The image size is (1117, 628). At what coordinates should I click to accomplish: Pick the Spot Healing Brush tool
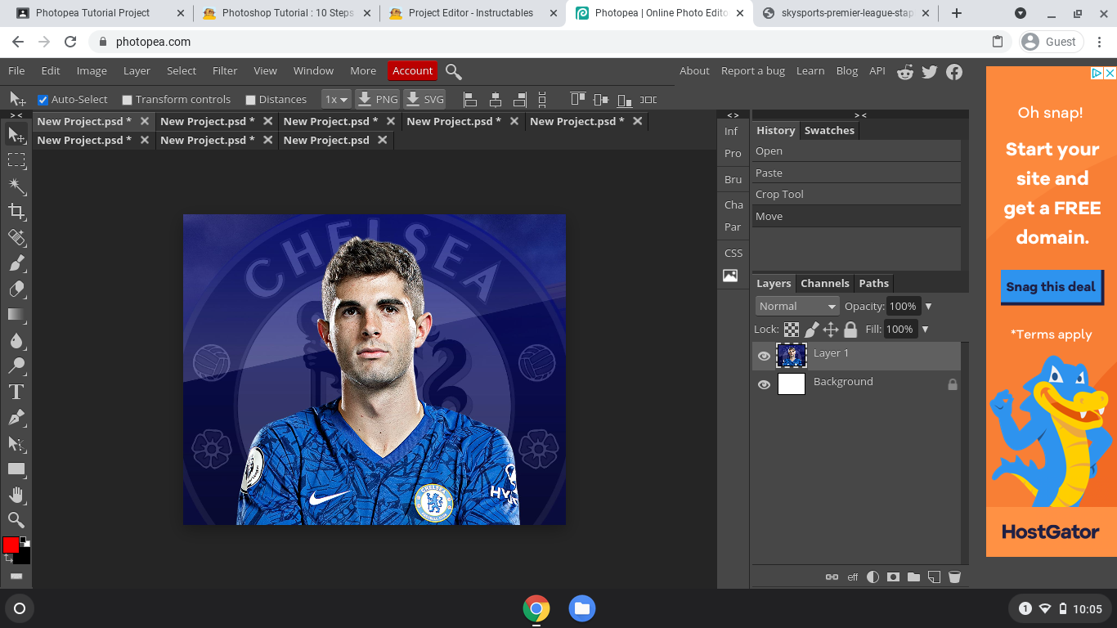(x=16, y=238)
